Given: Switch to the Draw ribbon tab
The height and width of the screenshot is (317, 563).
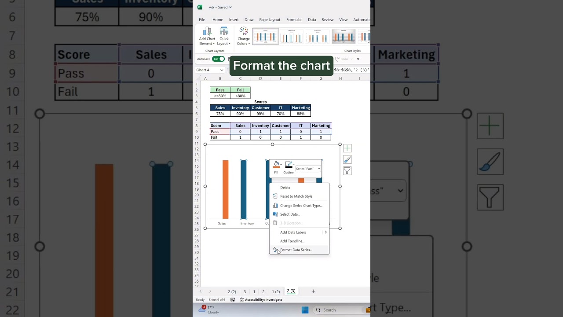Looking at the screenshot, I should [249, 20].
